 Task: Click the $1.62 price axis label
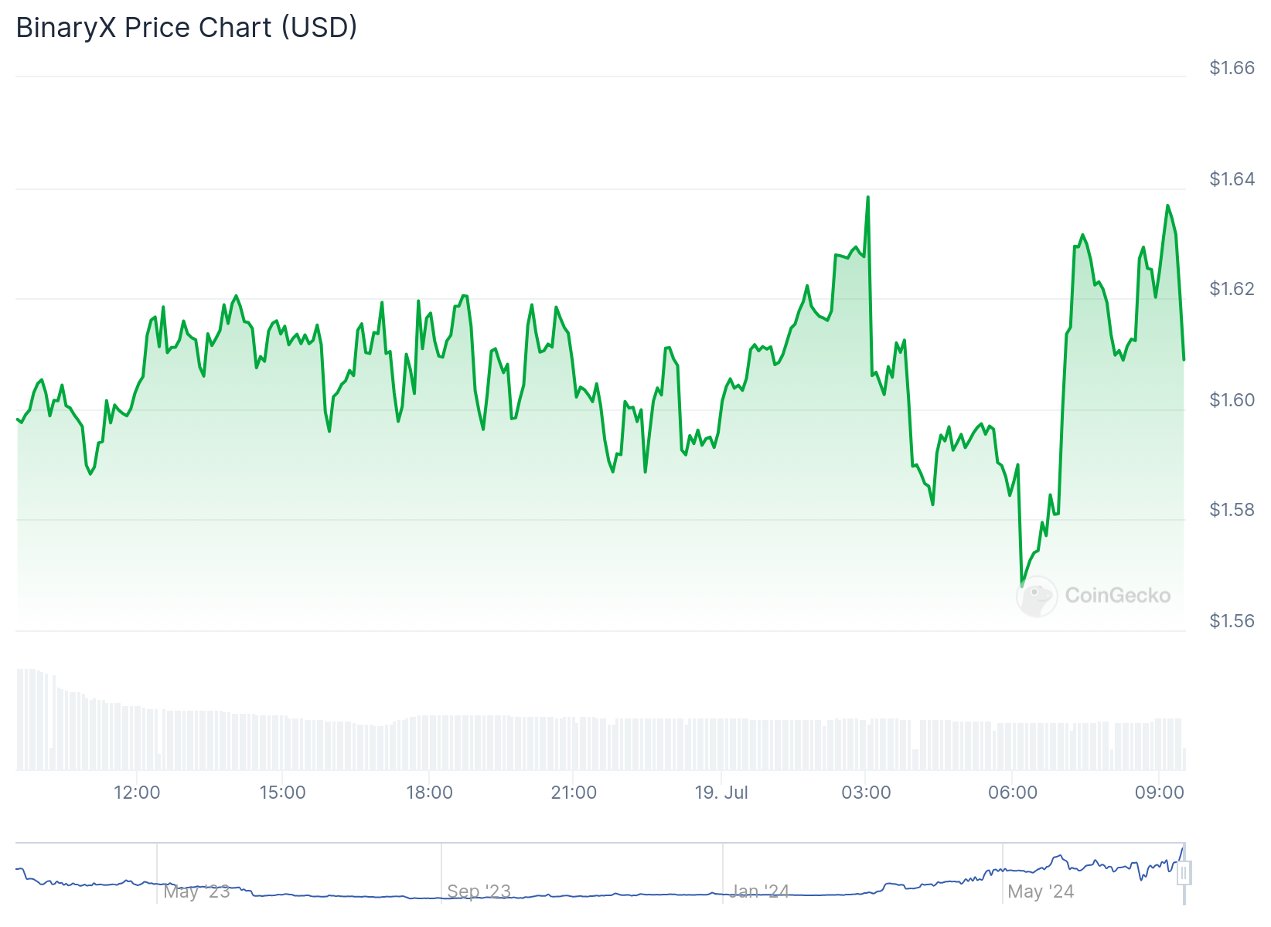pos(1232,289)
